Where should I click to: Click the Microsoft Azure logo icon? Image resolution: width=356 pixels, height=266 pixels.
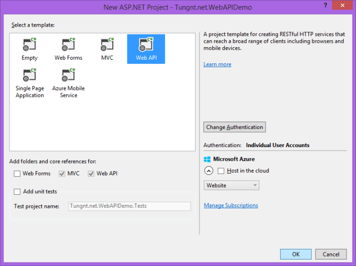click(207, 159)
